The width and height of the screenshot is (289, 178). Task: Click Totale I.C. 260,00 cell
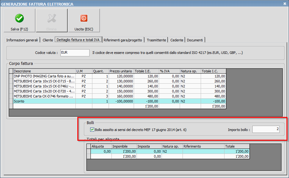click(x=214, y=81)
